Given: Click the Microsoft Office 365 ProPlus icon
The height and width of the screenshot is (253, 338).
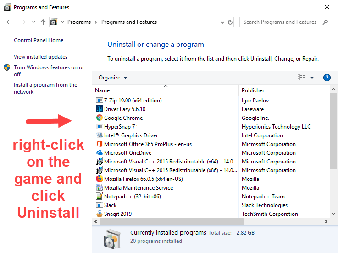Looking at the screenshot, I should [x=99, y=144].
